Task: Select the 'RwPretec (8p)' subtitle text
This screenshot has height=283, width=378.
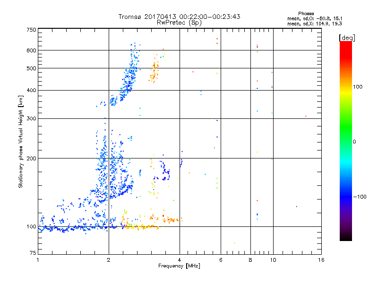Action: coord(179,23)
